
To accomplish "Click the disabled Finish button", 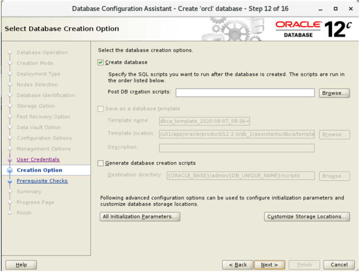I will coord(304,265).
